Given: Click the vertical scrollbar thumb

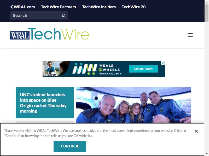Looking at the screenshot, I should pyautogui.click(x=207, y=13).
